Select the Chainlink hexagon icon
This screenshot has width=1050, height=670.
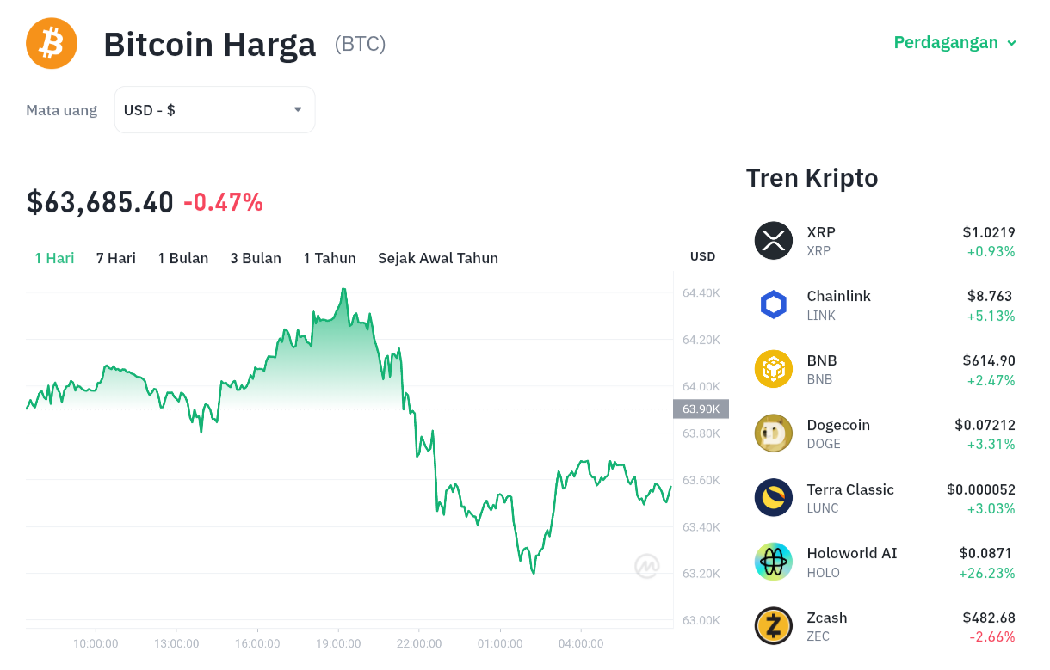click(x=774, y=304)
